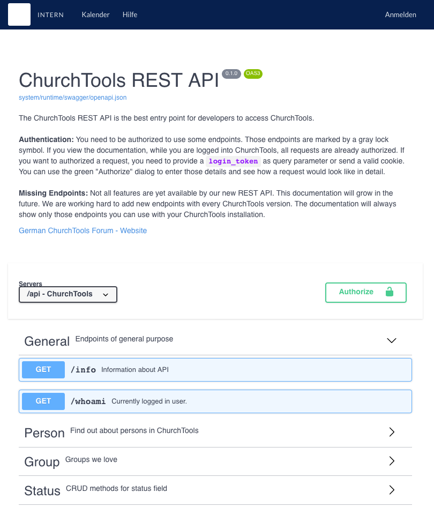
Task: Open the Kalender menu item
Action: coord(96,14)
